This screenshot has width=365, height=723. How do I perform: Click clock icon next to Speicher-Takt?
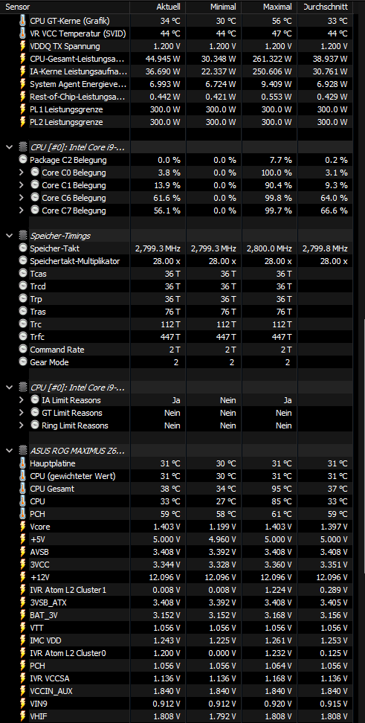(23, 248)
